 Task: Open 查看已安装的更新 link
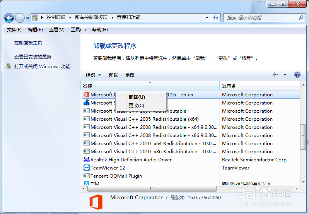click(33, 57)
